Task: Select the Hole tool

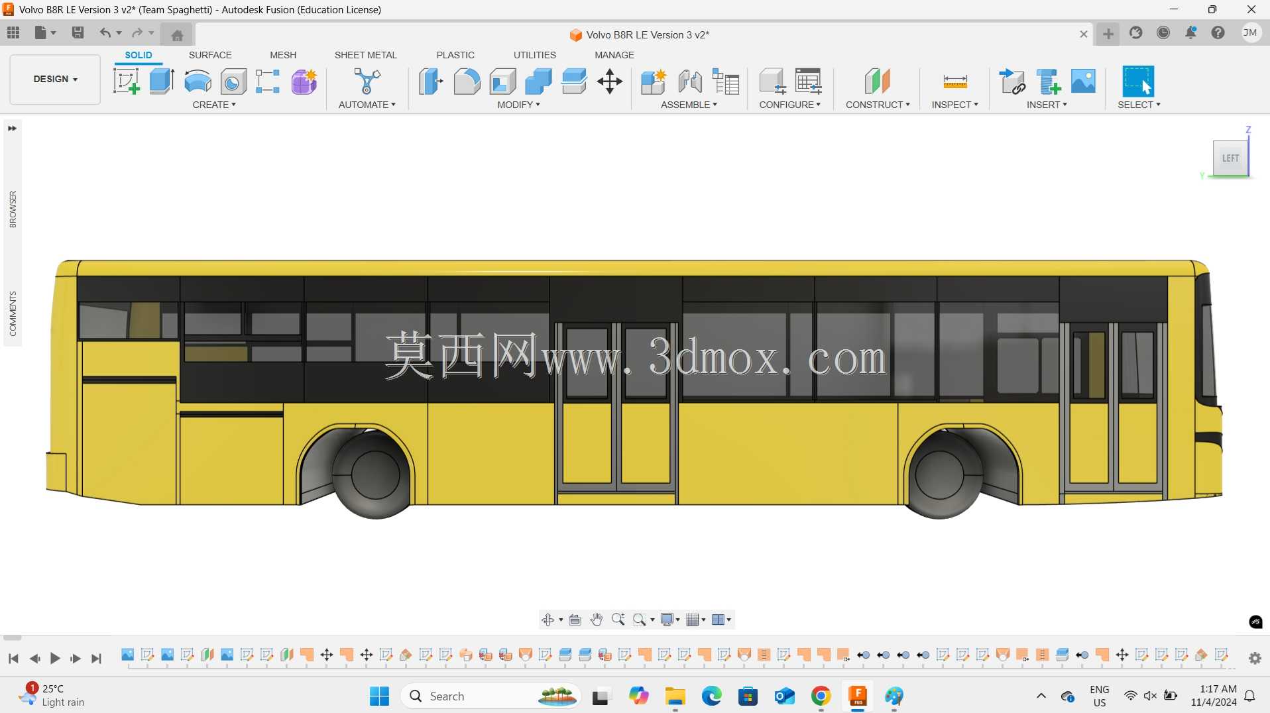Action: pos(233,82)
